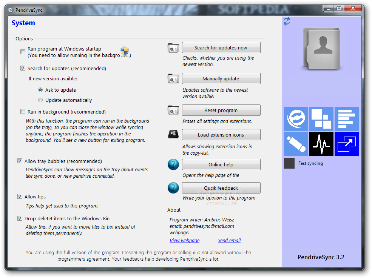Click Load extension icons button
Viewport: 372px width, 278px height.
221,135
